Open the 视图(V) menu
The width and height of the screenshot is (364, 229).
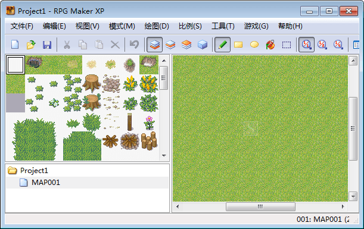[88, 26]
